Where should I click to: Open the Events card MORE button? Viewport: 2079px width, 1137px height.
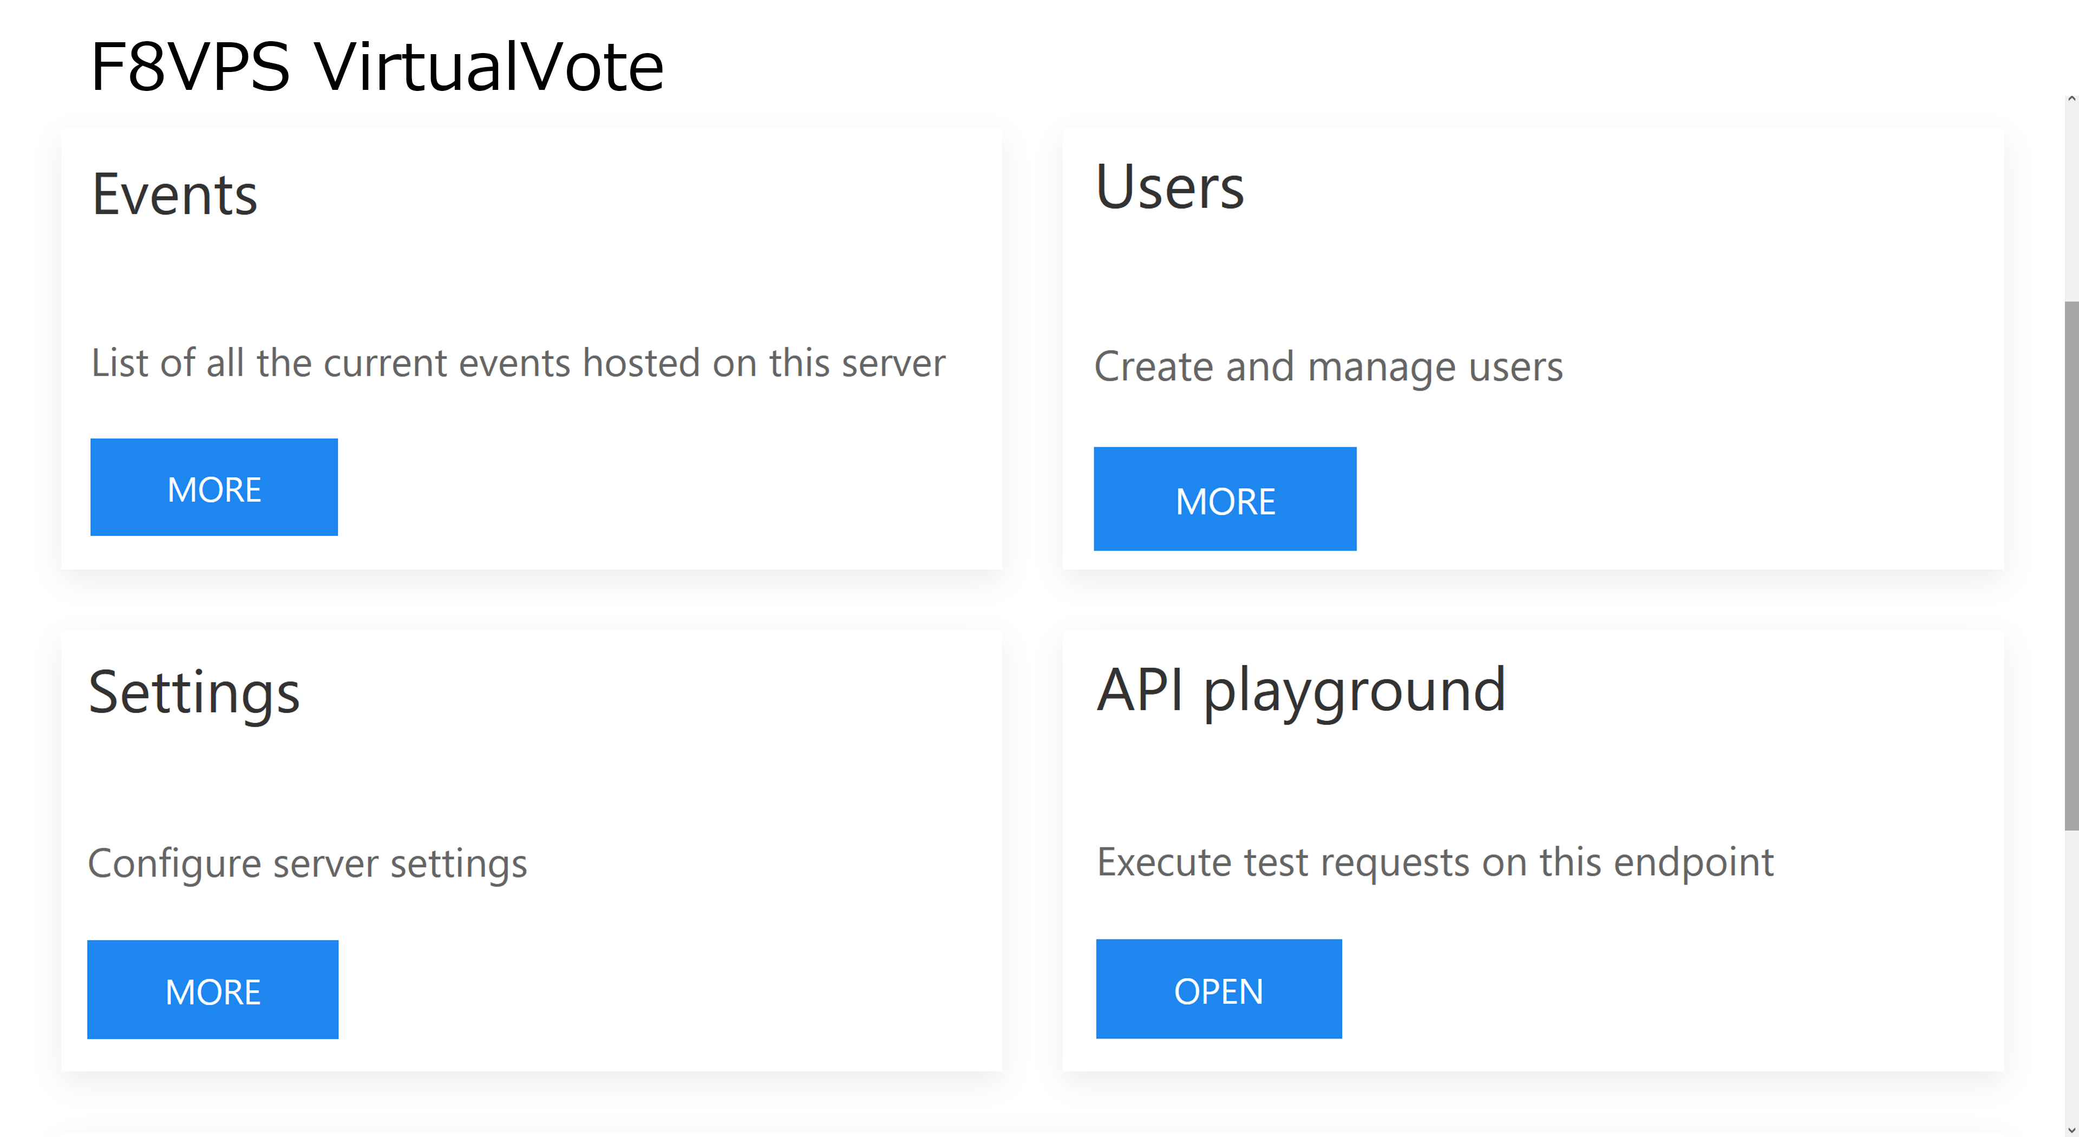[214, 487]
